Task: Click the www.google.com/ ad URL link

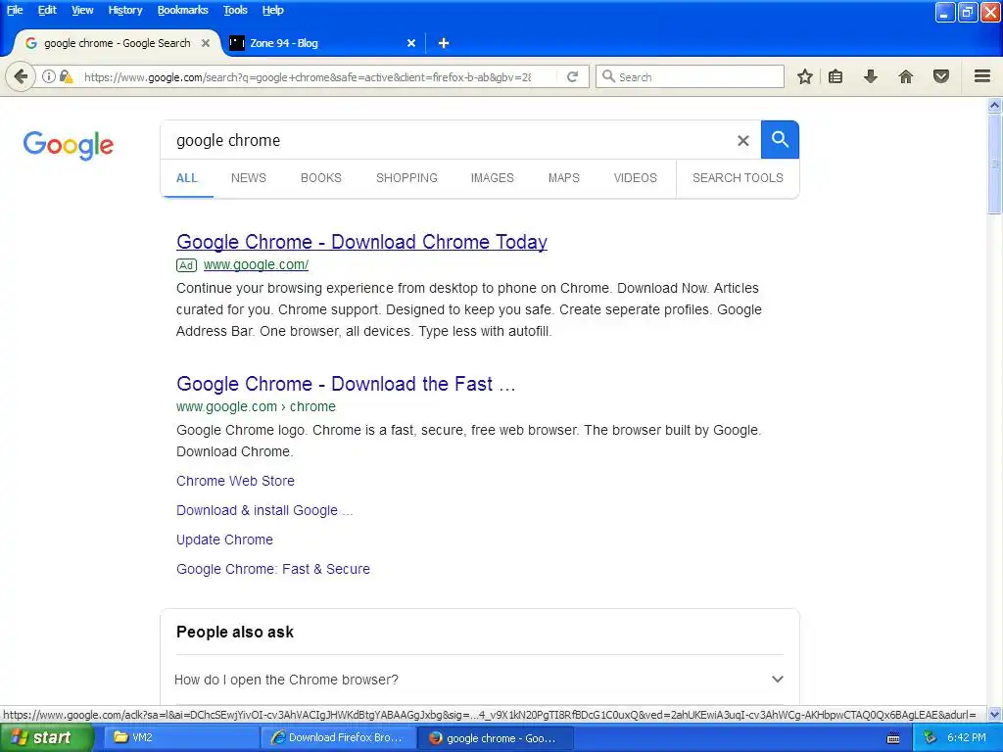Action: [256, 264]
